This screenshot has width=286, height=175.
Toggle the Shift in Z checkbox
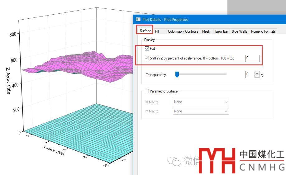click(x=147, y=58)
